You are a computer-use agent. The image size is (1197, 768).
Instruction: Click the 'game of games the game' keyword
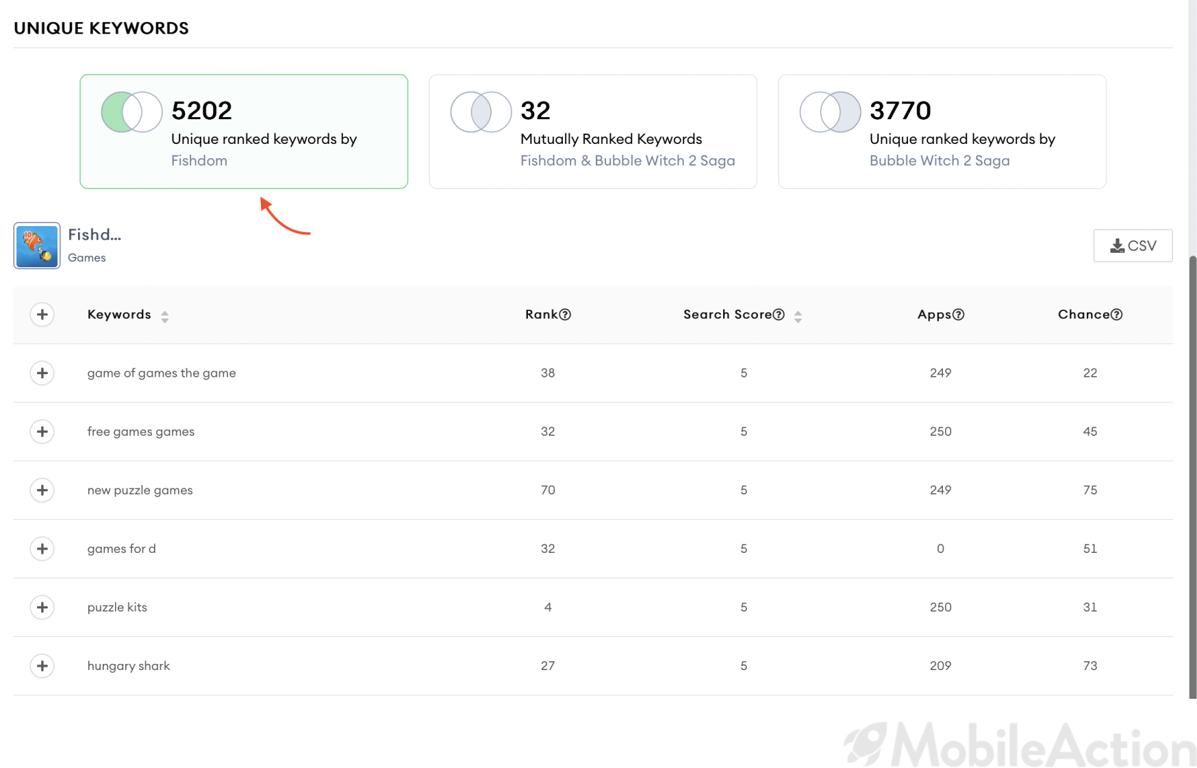(162, 373)
